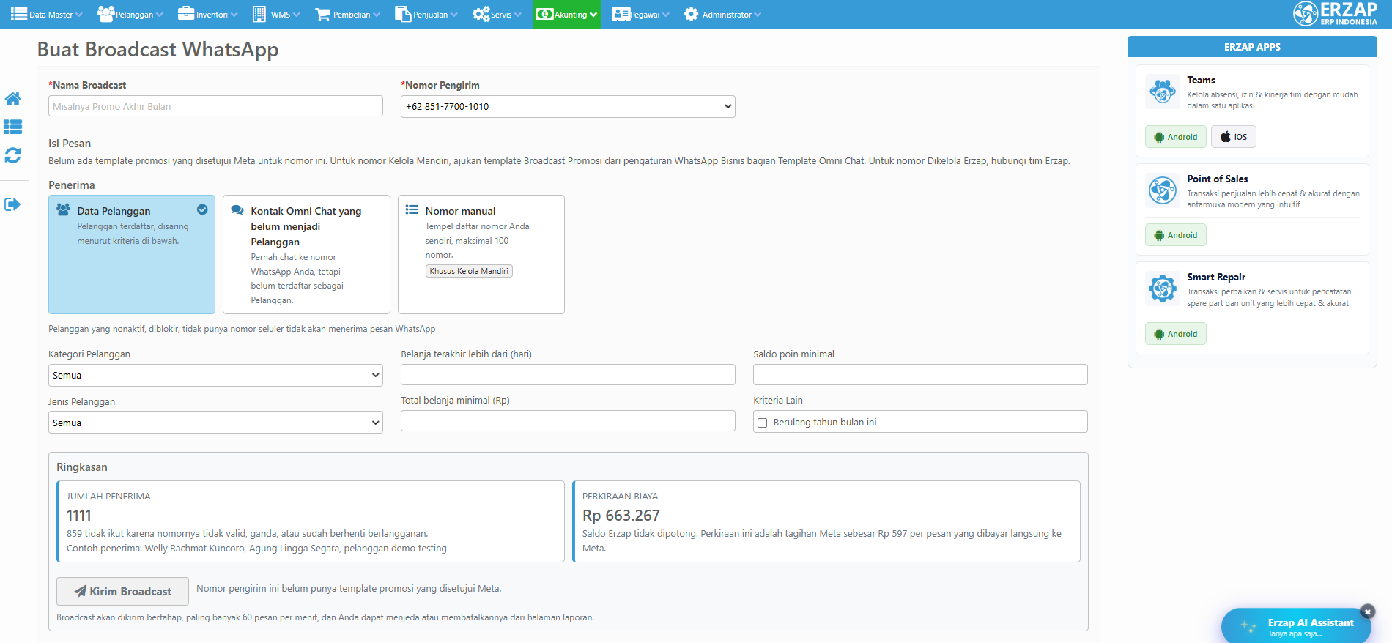Open the Pegawai menu
Image resolution: width=1392 pixels, height=643 pixels.
coord(640,14)
